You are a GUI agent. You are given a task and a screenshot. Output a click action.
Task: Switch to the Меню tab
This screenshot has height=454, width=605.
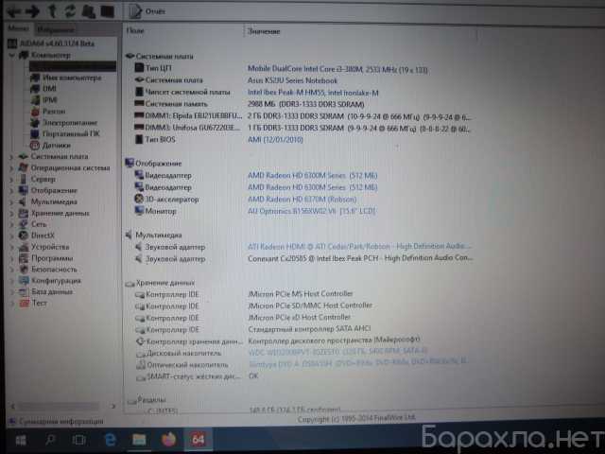coord(18,28)
